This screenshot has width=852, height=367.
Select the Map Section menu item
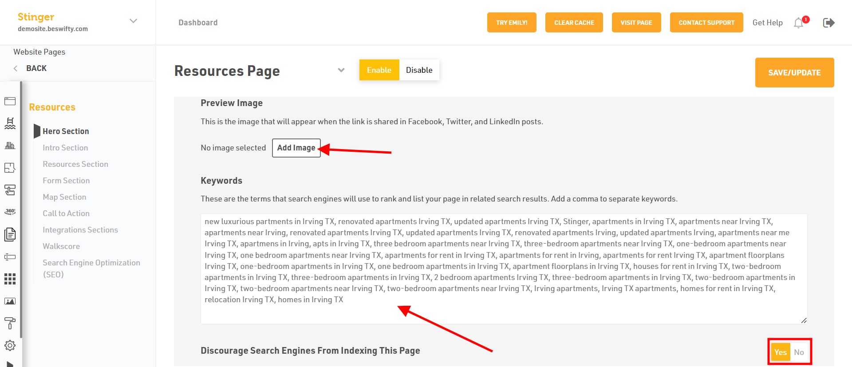[64, 197]
